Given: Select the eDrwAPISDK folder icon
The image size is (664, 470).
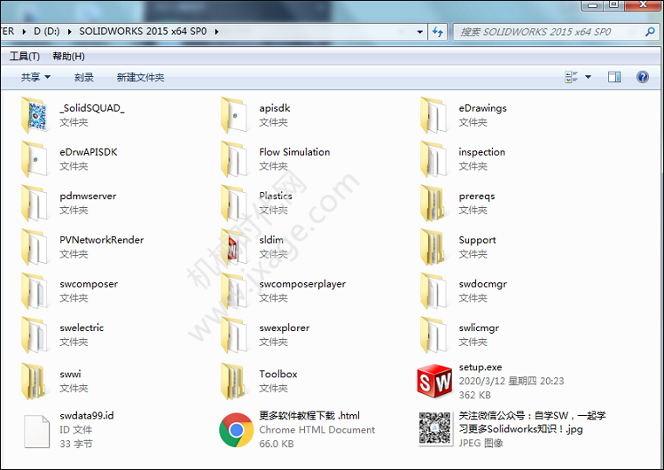Looking at the screenshot, I should (x=34, y=159).
